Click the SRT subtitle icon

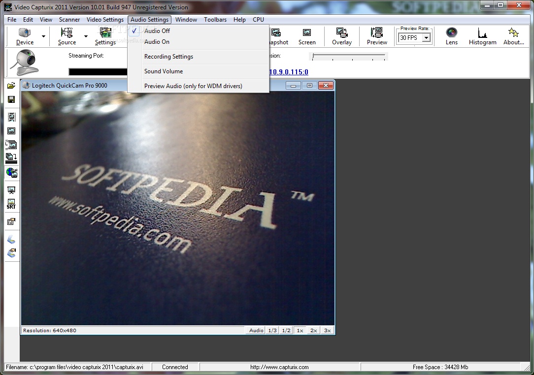tap(11, 204)
